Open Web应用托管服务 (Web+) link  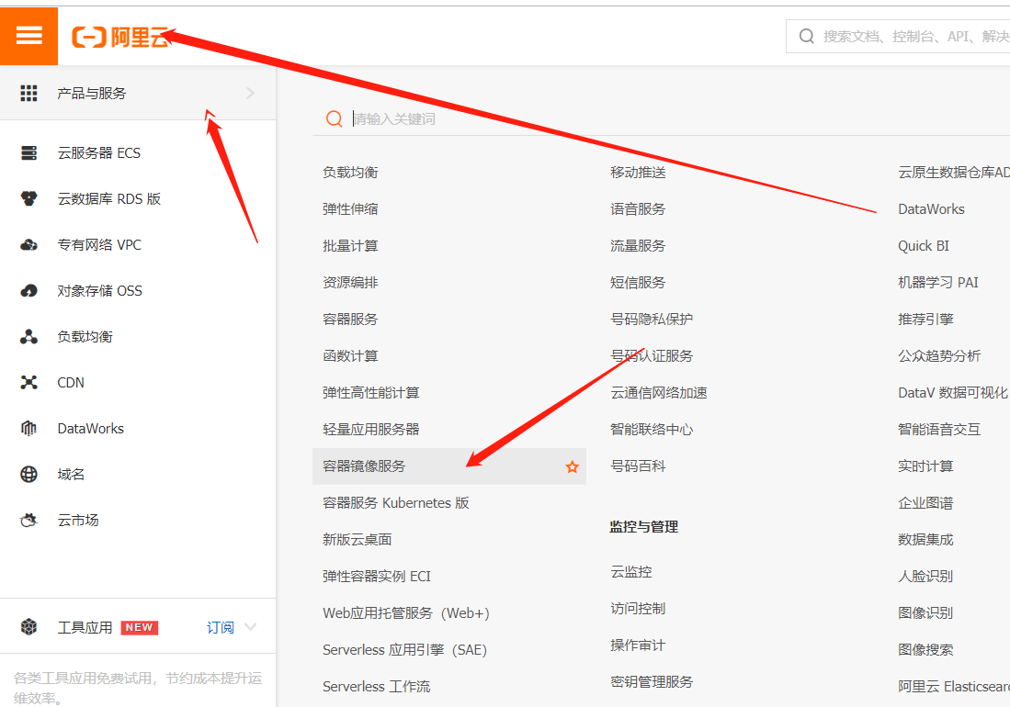pos(406,613)
